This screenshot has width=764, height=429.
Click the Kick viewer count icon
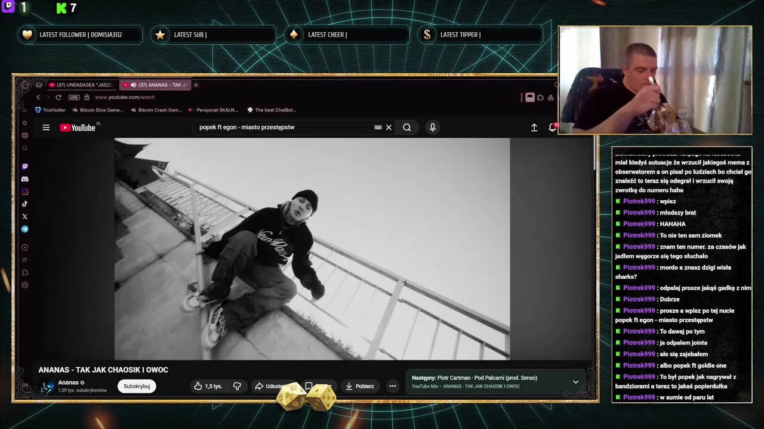[x=61, y=8]
